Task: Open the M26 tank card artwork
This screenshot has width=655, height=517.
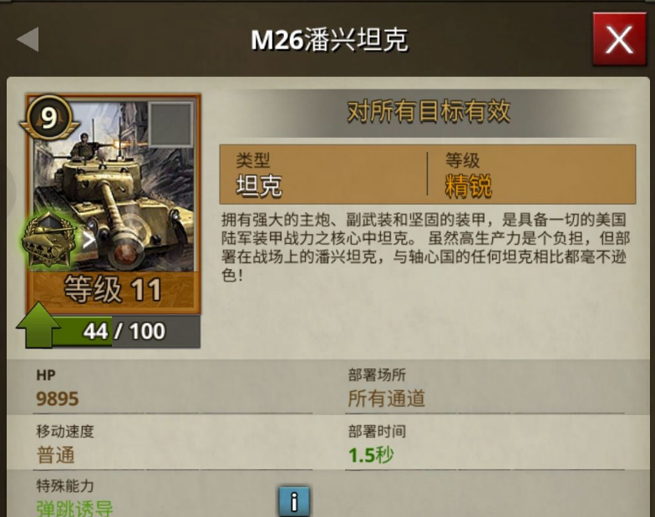Action: point(114,185)
